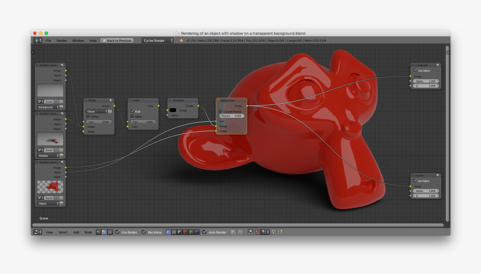Enable Clamp checkbox in Divide node
481x274 pixels.
tap(88, 116)
